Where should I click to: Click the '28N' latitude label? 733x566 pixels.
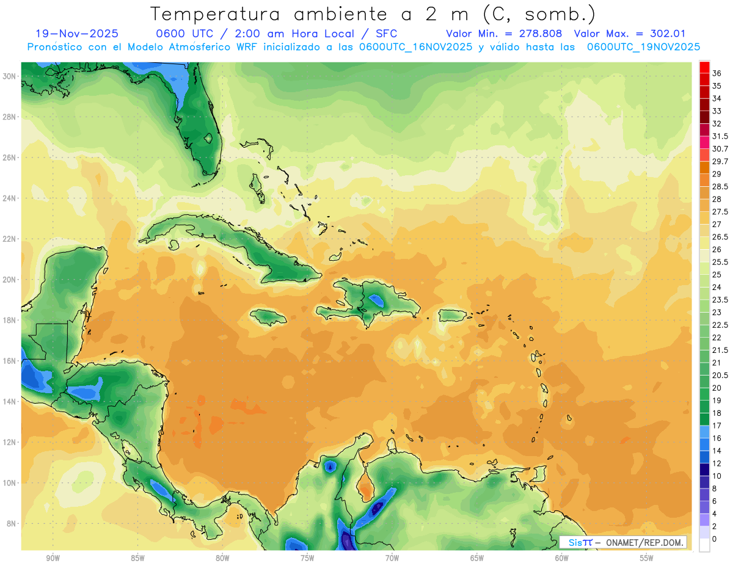coord(9,117)
